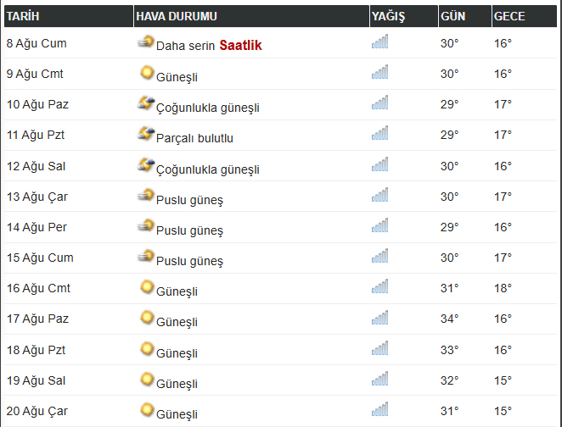Viewport: 562px width, 427px height.
Task: Click the precipitation bars icon for 20 Ağu Çar
Action: (x=380, y=409)
